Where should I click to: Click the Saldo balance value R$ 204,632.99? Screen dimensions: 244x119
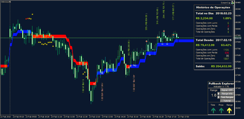(221, 66)
